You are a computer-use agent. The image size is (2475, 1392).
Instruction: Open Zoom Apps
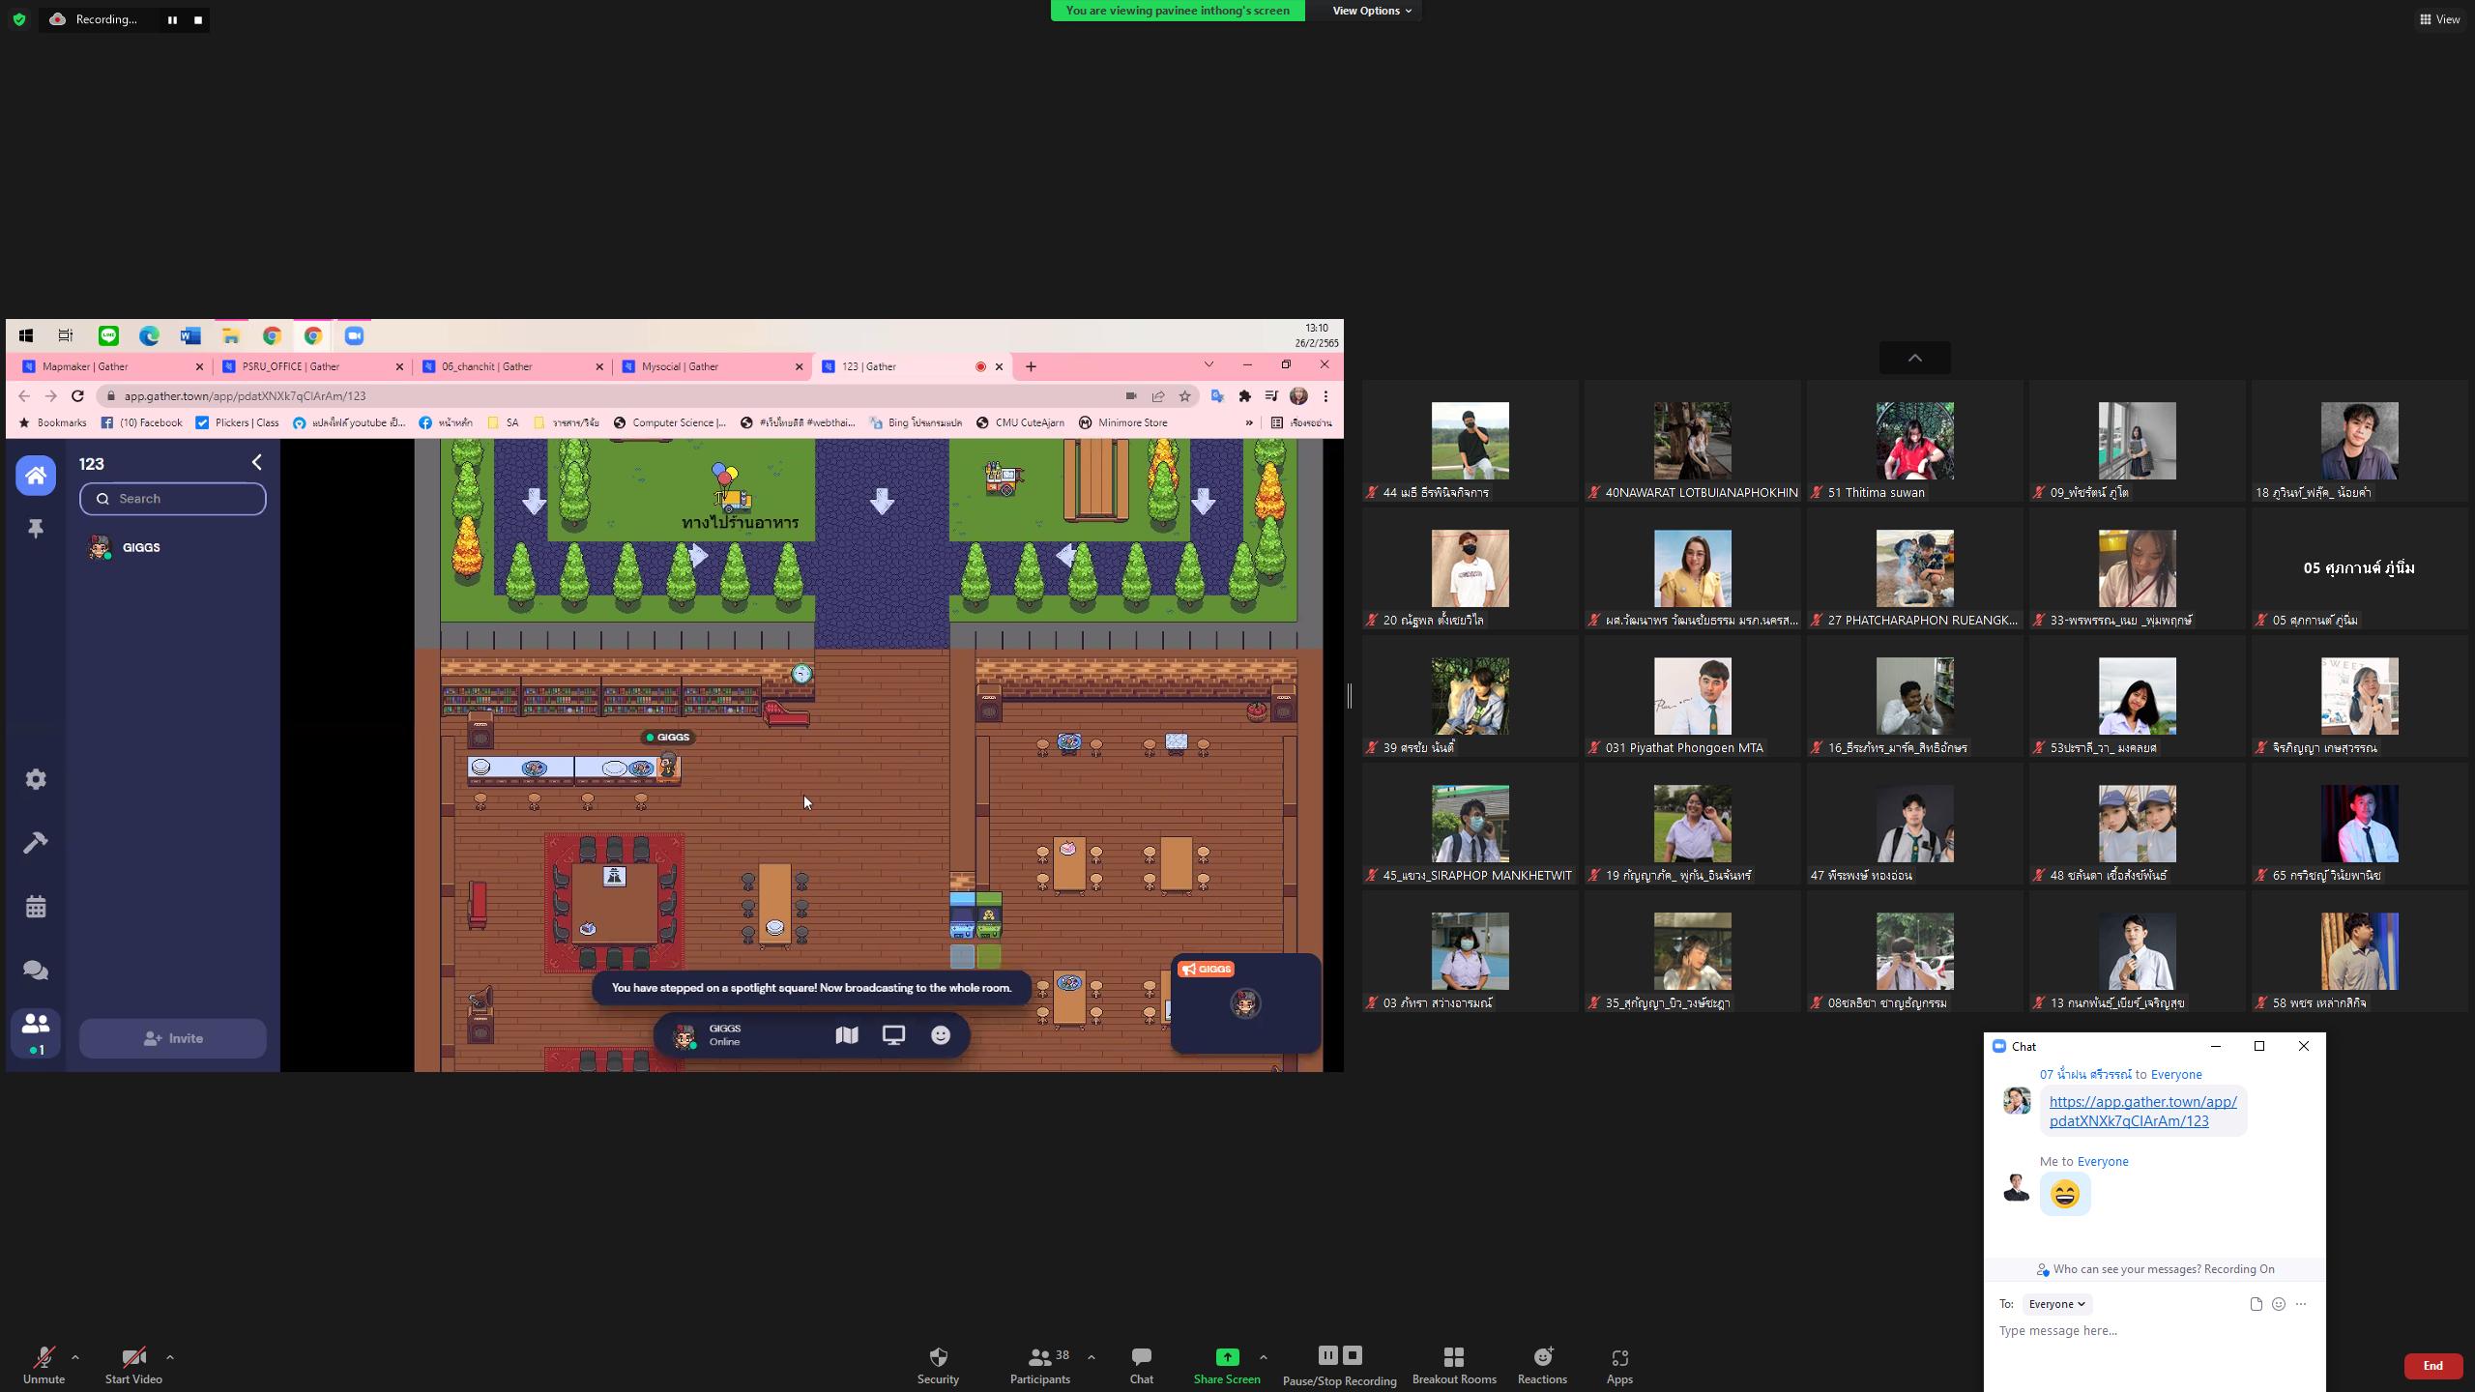1619,1365
